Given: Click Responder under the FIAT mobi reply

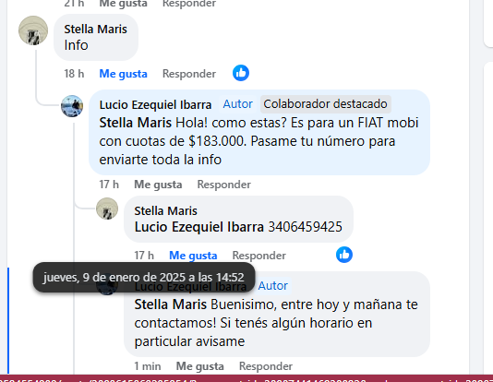Looking at the screenshot, I should tap(224, 185).
